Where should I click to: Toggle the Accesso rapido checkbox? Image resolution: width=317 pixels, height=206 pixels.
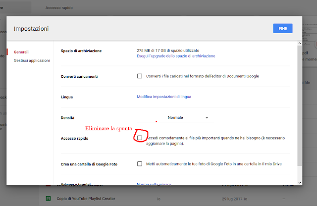140,138
